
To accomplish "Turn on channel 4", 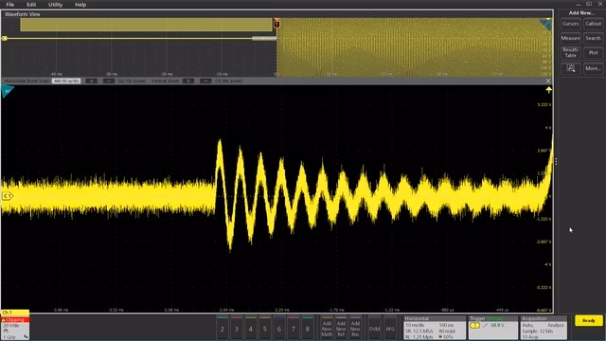I will 250,329.
